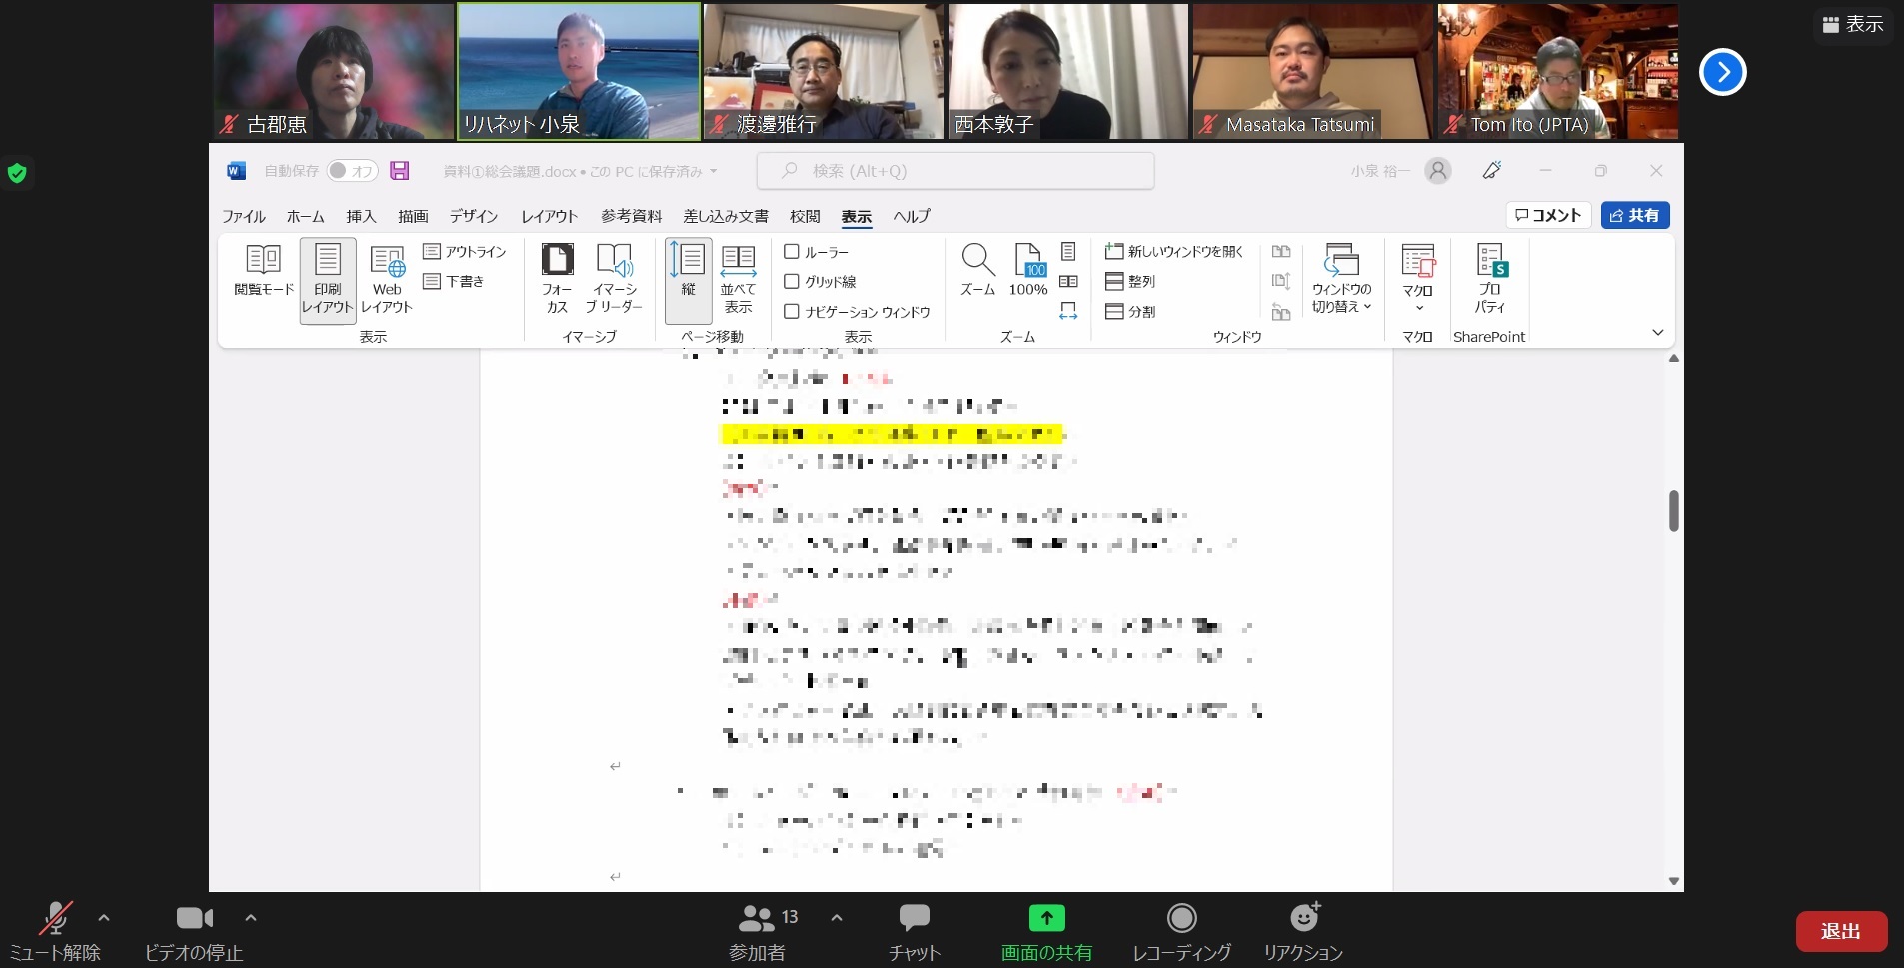Toggle AutoSave (自動保存) switch

(x=352, y=171)
